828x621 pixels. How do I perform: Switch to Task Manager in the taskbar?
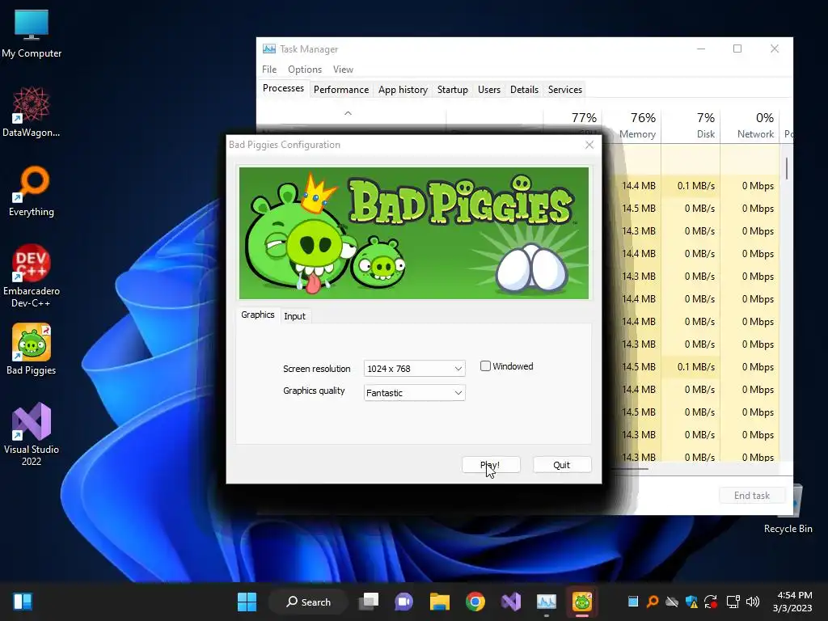pos(546,602)
